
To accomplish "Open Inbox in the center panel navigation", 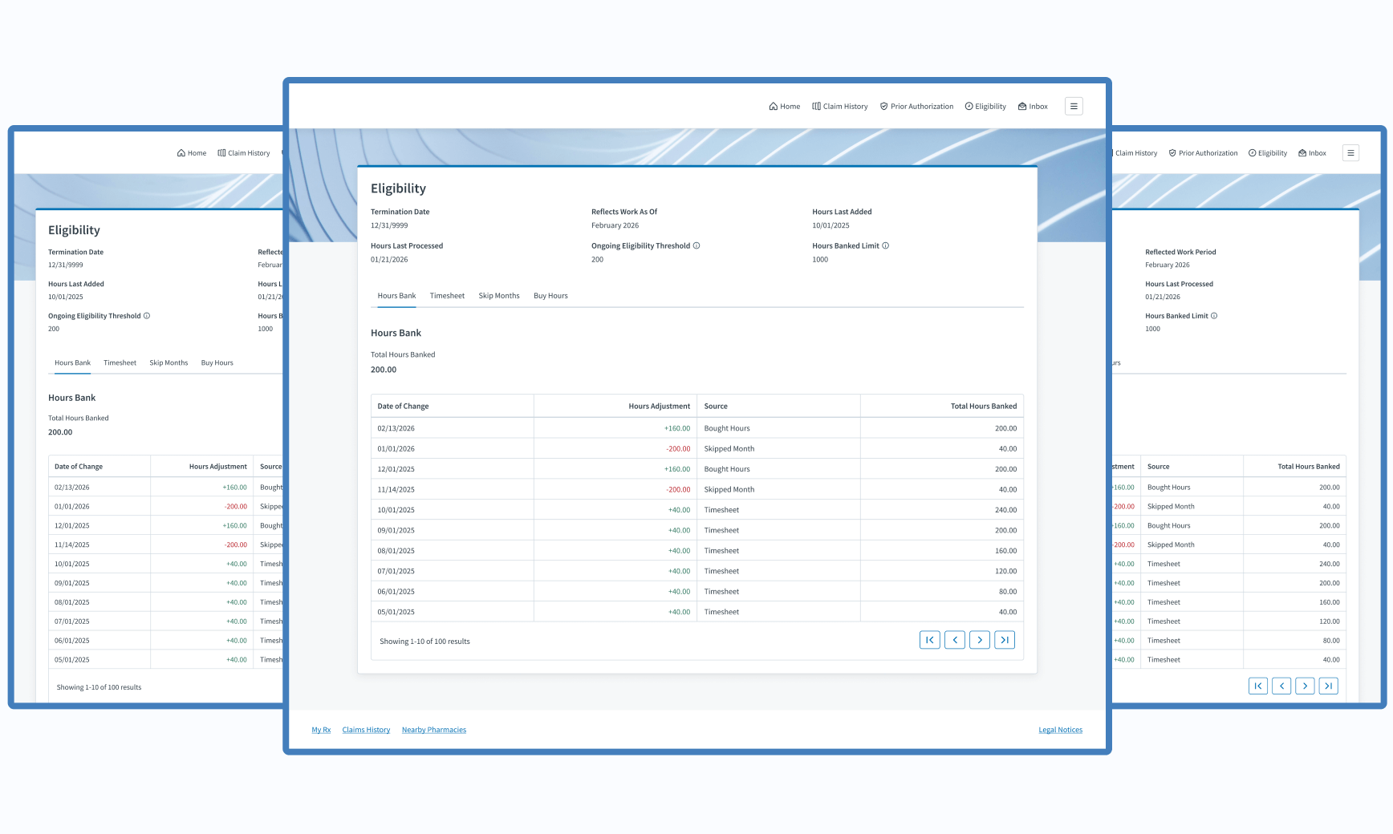I will (1033, 107).
